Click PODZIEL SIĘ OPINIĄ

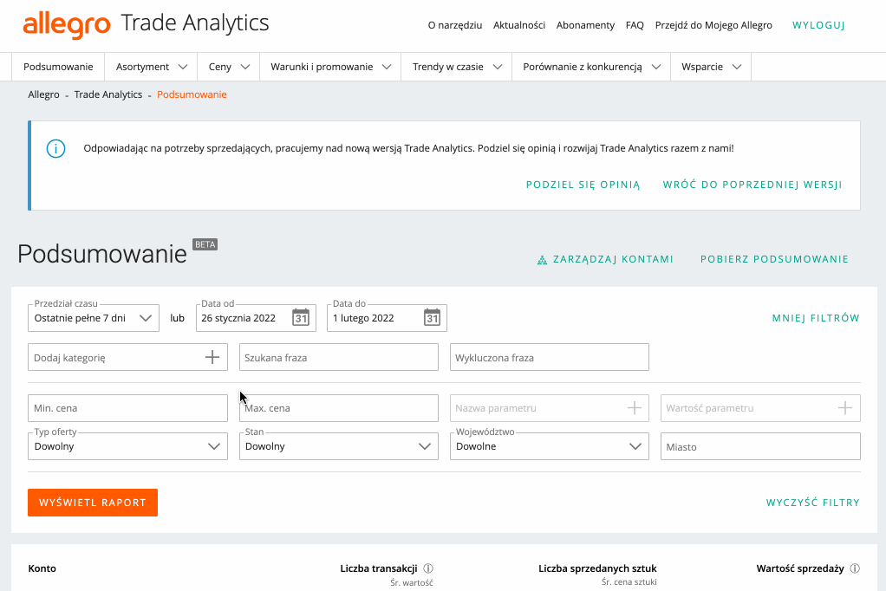tap(583, 185)
